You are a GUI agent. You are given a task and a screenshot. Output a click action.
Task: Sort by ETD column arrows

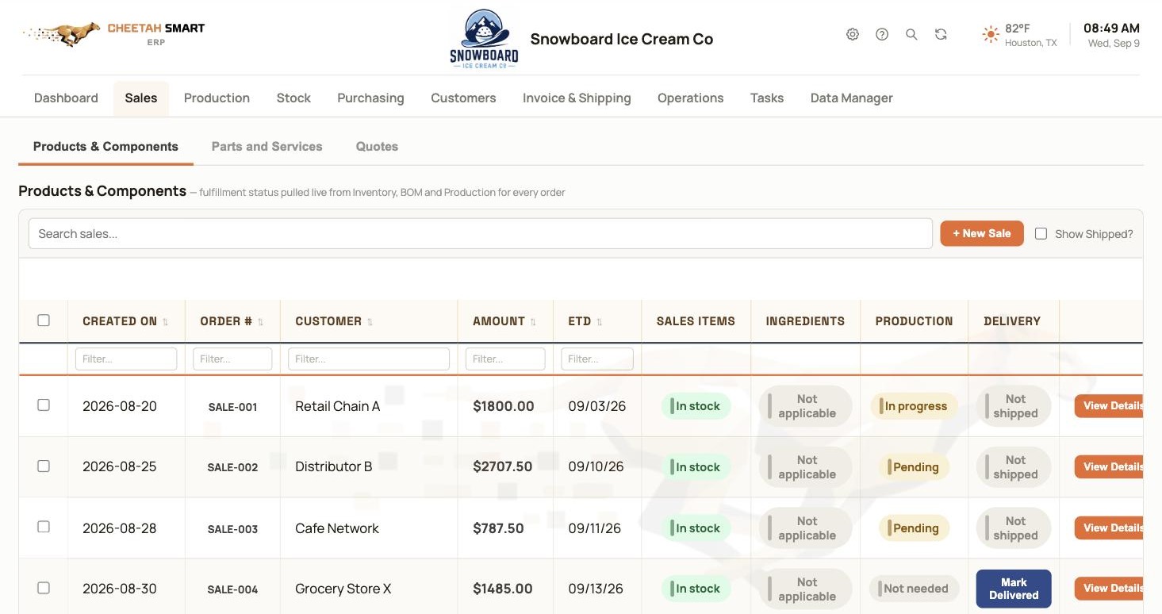coord(600,321)
